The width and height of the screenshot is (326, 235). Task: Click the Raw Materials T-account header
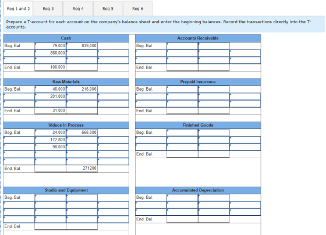[x=66, y=82]
